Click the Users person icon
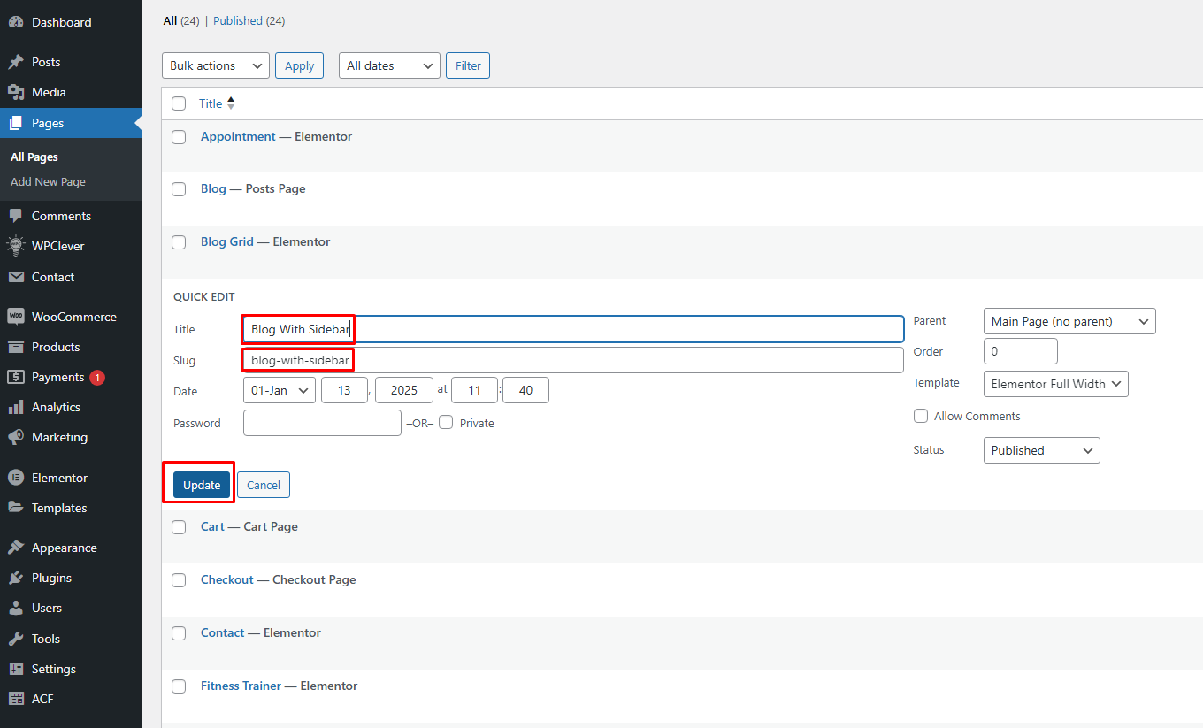This screenshot has width=1203, height=728. pyautogui.click(x=16, y=608)
